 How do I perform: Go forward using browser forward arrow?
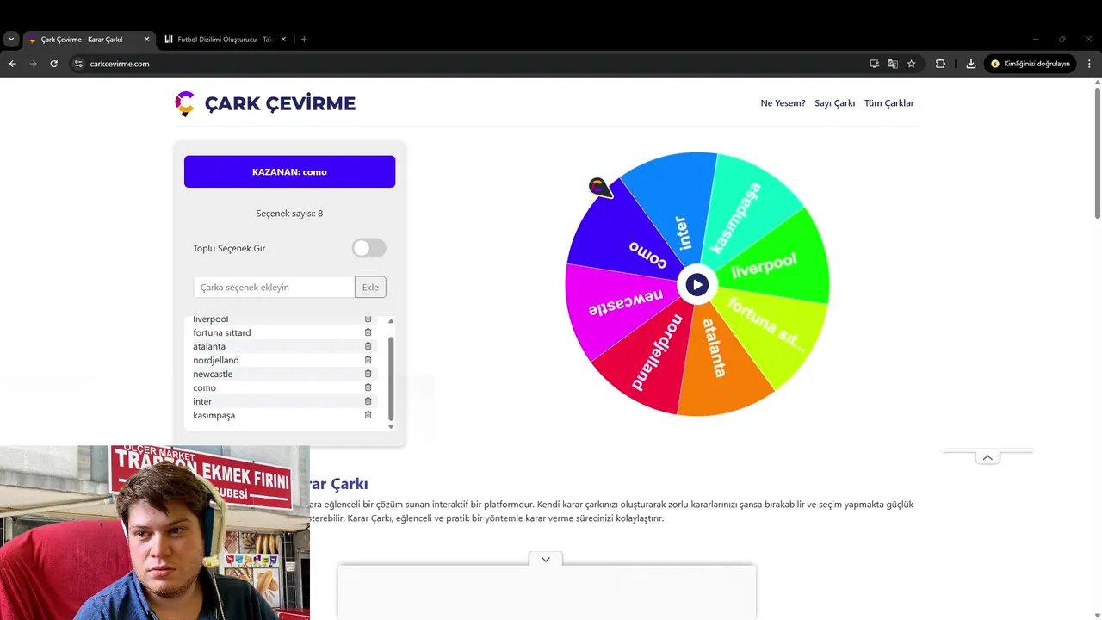33,64
